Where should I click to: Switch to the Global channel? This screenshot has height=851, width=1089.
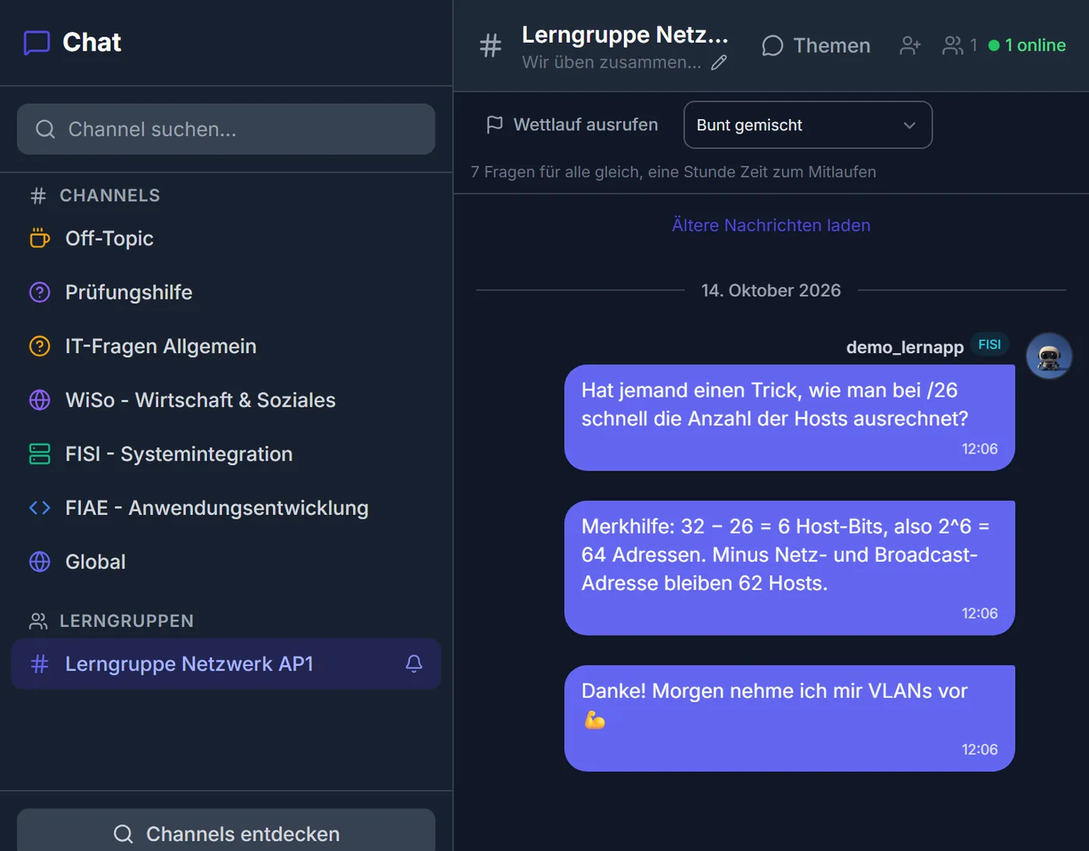(x=226, y=562)
